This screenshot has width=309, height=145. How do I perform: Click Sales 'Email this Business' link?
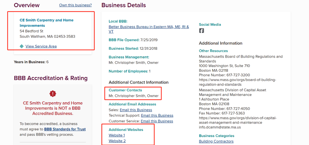pos(136,110)
